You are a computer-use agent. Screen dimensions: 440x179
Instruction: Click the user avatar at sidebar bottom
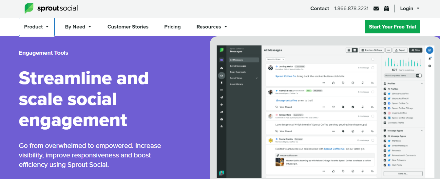pyautogui.click(x=222, y=173)
